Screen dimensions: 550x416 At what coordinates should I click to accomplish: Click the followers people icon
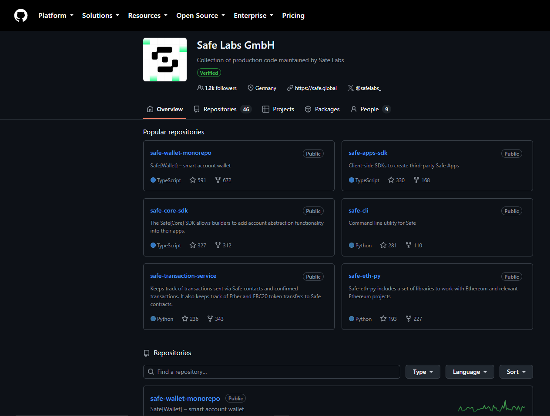click(200, 88)
